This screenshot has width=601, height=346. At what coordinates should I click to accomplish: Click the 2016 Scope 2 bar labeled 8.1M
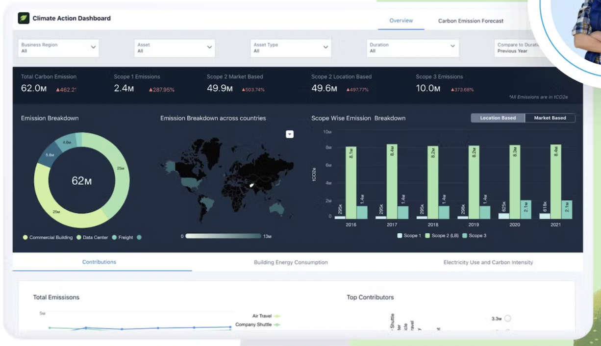[351, 182]
